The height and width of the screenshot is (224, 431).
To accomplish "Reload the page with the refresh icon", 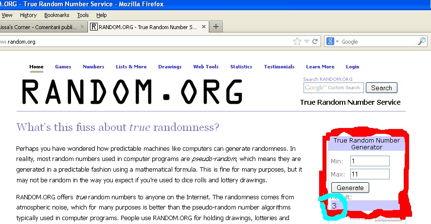I will tap(315, 41).
